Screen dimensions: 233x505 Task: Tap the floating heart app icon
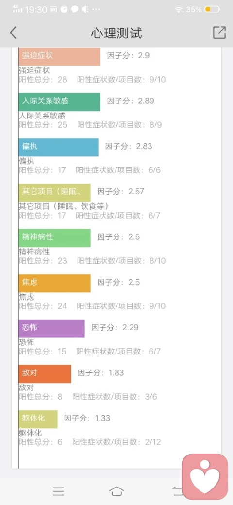coord(205,476)
